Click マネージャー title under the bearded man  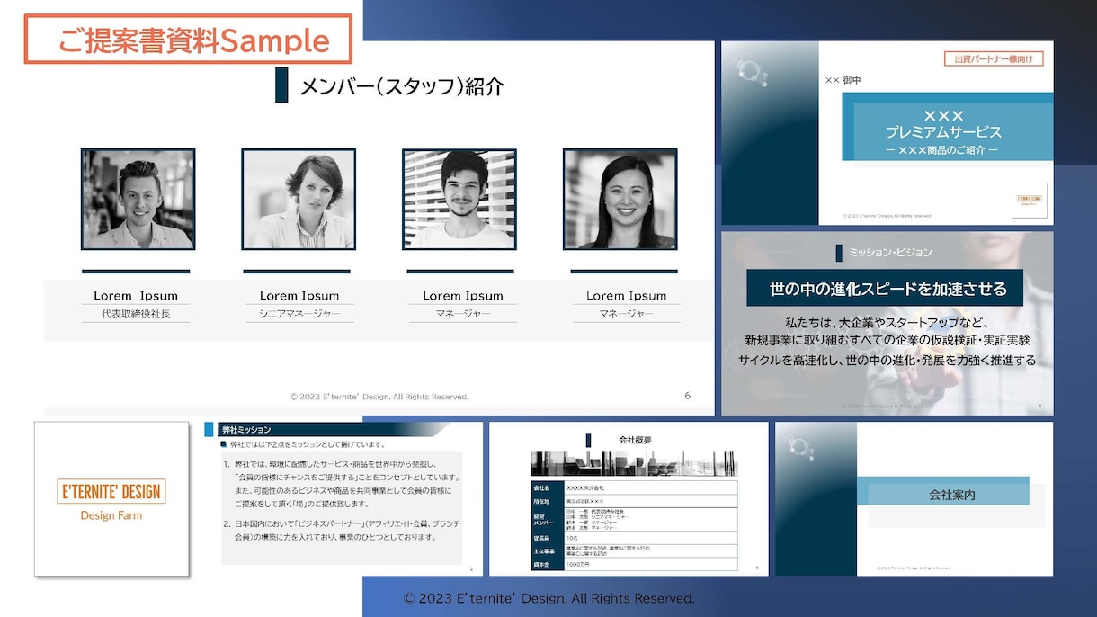point(463,315)
